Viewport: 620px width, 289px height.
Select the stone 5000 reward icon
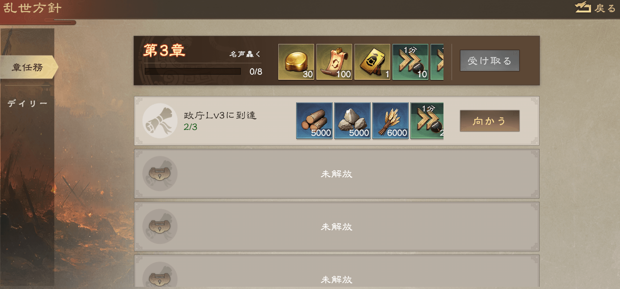(x=352, y=121)
